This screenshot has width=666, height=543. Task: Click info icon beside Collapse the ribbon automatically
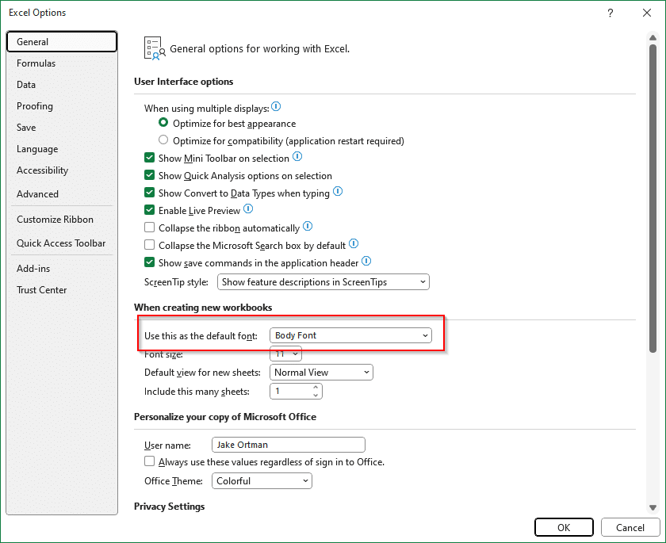click(x=308, y=226)
